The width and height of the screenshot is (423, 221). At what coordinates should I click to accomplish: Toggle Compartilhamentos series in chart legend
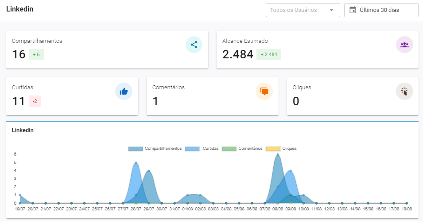tap(155, 149)
